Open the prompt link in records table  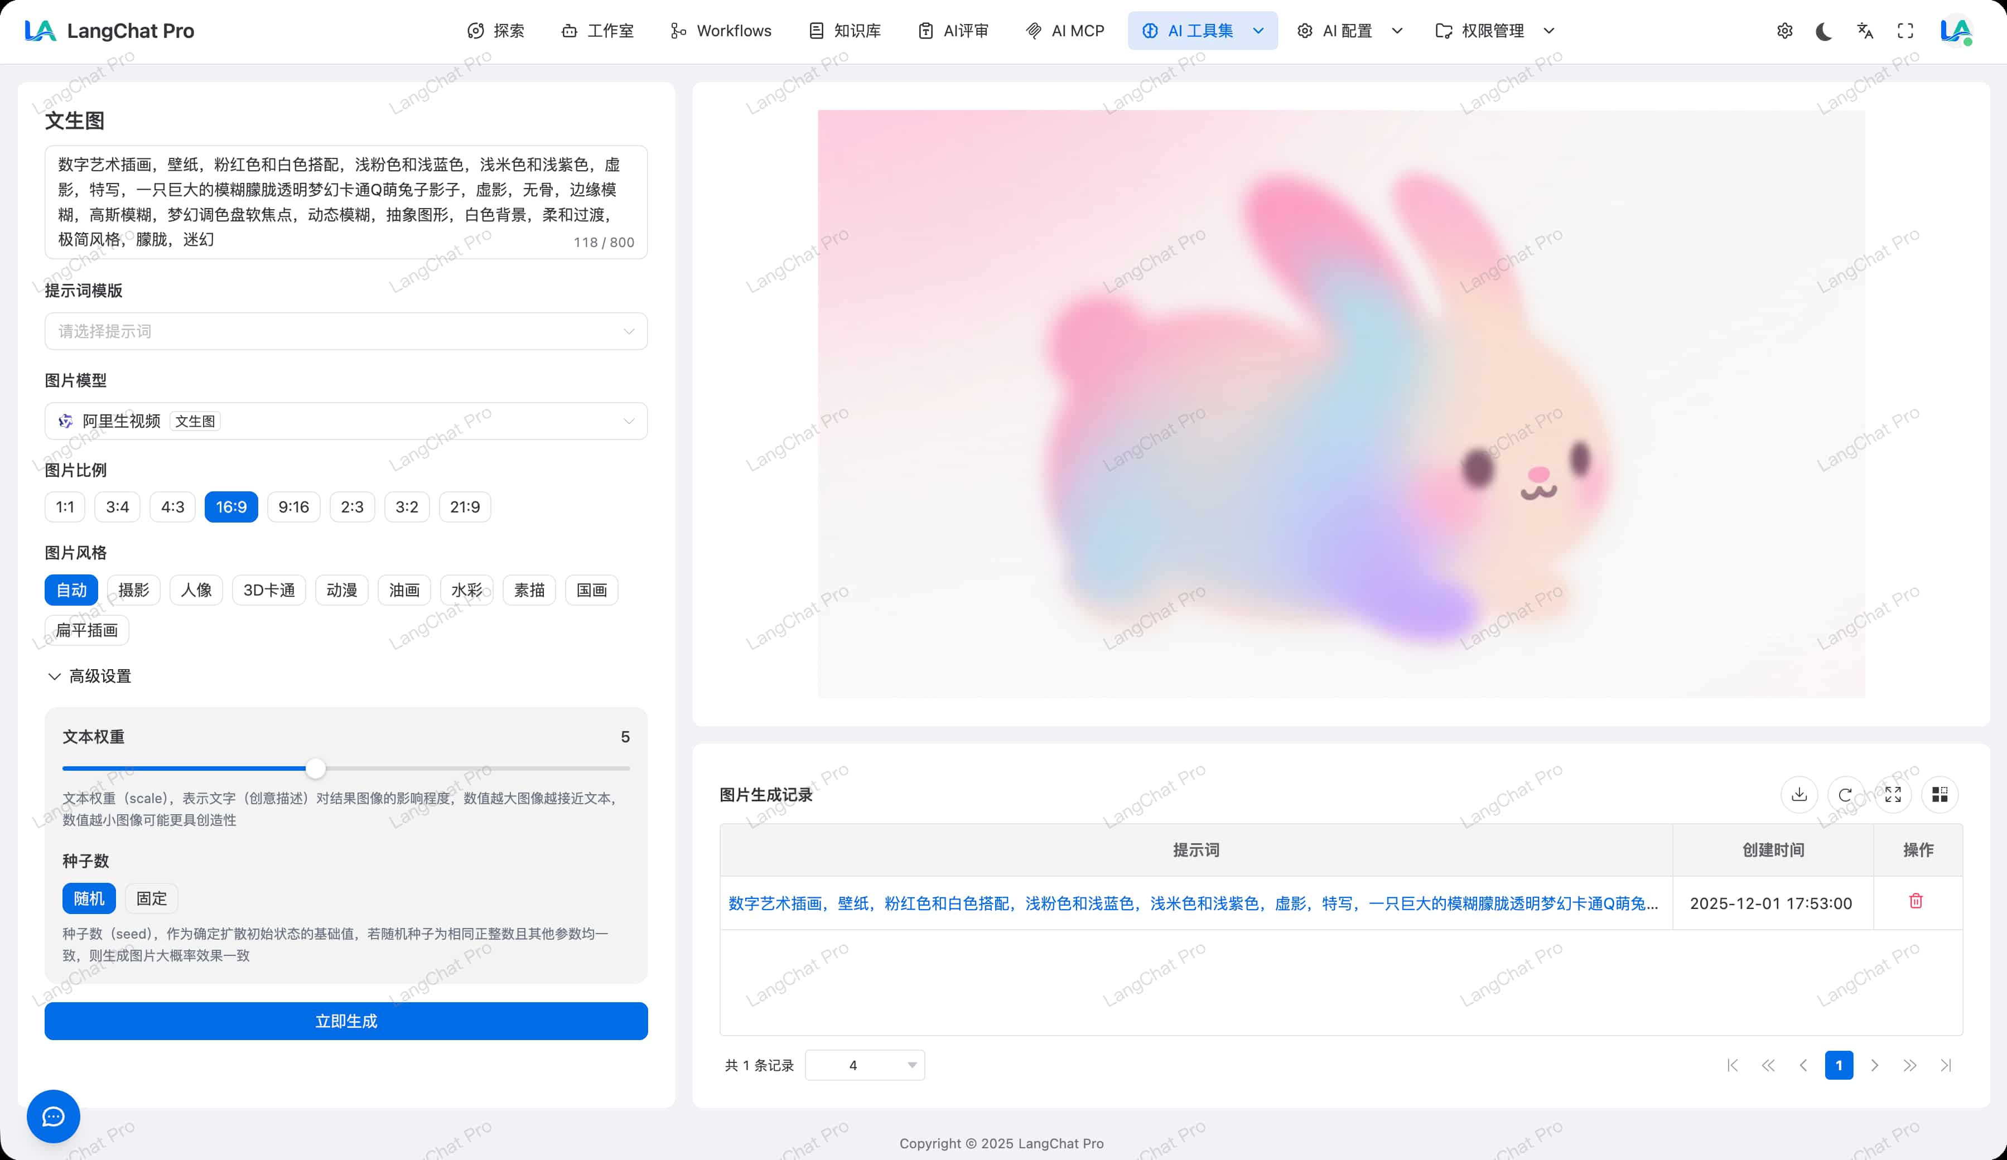[x=1192, y=903]
